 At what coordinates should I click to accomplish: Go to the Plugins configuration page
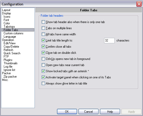click(x=8, y=60)
